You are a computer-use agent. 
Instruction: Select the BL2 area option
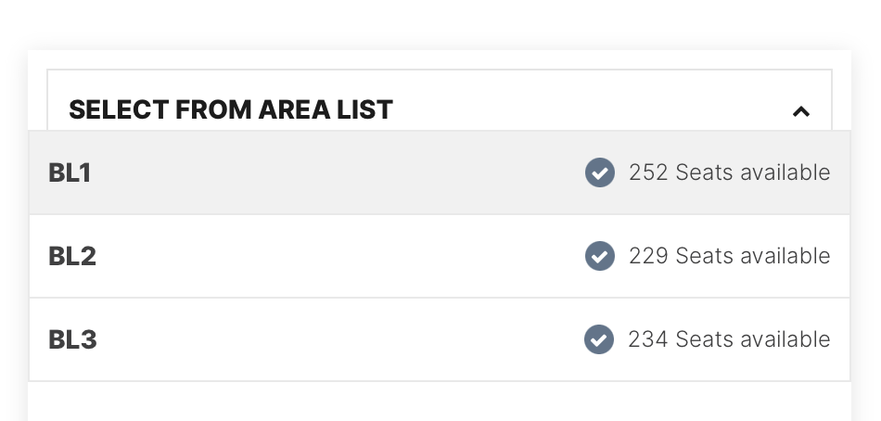pyautogui.click(x=440, y=256)
